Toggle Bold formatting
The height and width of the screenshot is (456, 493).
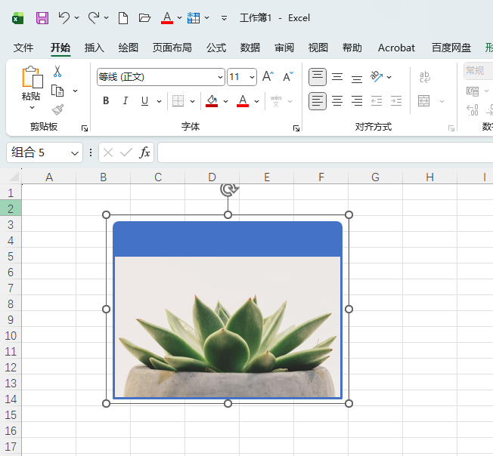pyautogui.click(x=106, y=101)
